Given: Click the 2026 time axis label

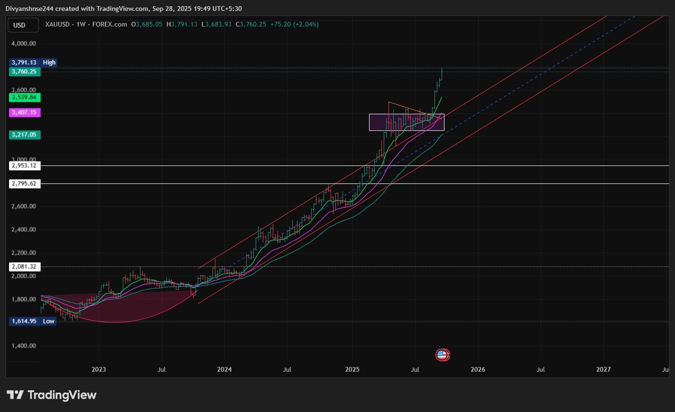Looking at the screenshot, I should pos(478,369).
